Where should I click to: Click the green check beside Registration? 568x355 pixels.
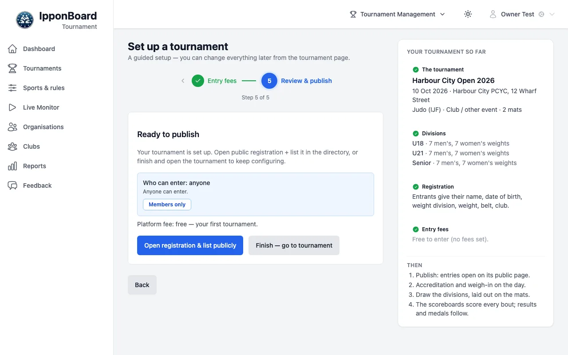click(416, 187)
